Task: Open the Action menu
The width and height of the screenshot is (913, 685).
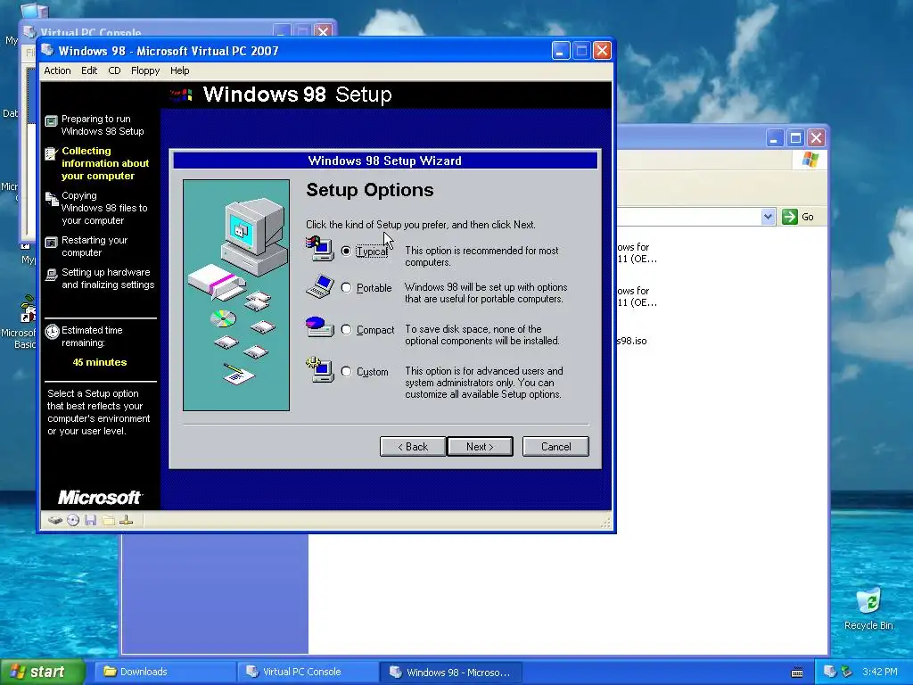Action: [57, 70]
